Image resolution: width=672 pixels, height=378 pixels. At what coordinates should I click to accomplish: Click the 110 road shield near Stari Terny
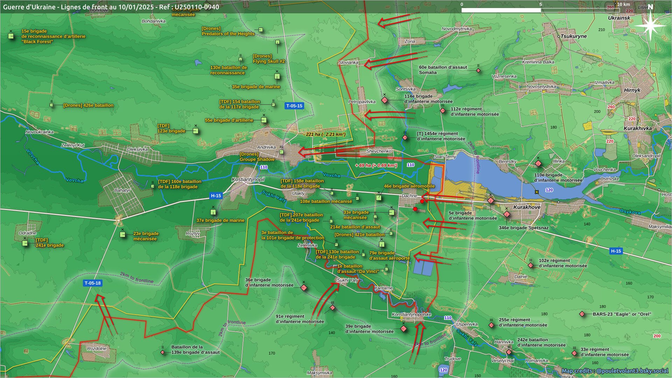[411, 164]
